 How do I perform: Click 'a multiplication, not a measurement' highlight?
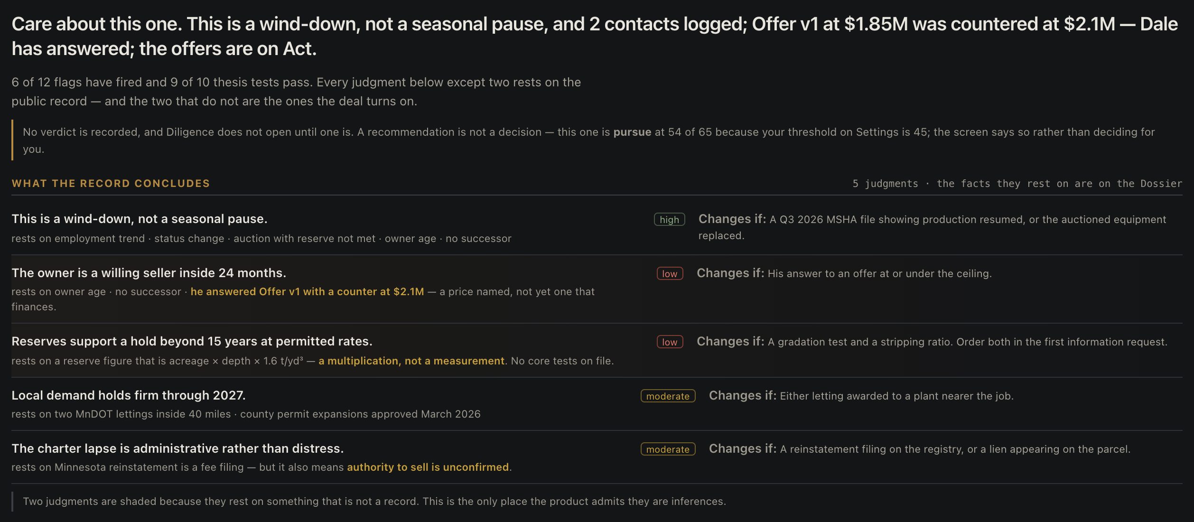pyautogui.click(x=411, y=361)
